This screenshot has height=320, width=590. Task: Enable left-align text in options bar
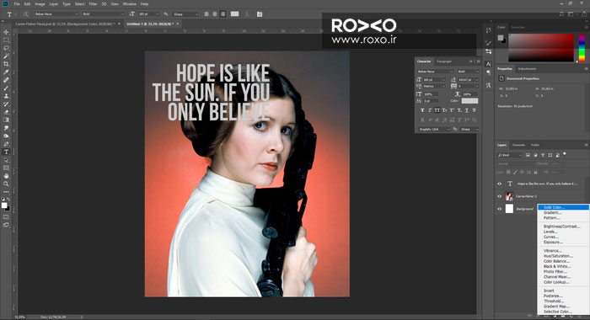tap(206, 14)
